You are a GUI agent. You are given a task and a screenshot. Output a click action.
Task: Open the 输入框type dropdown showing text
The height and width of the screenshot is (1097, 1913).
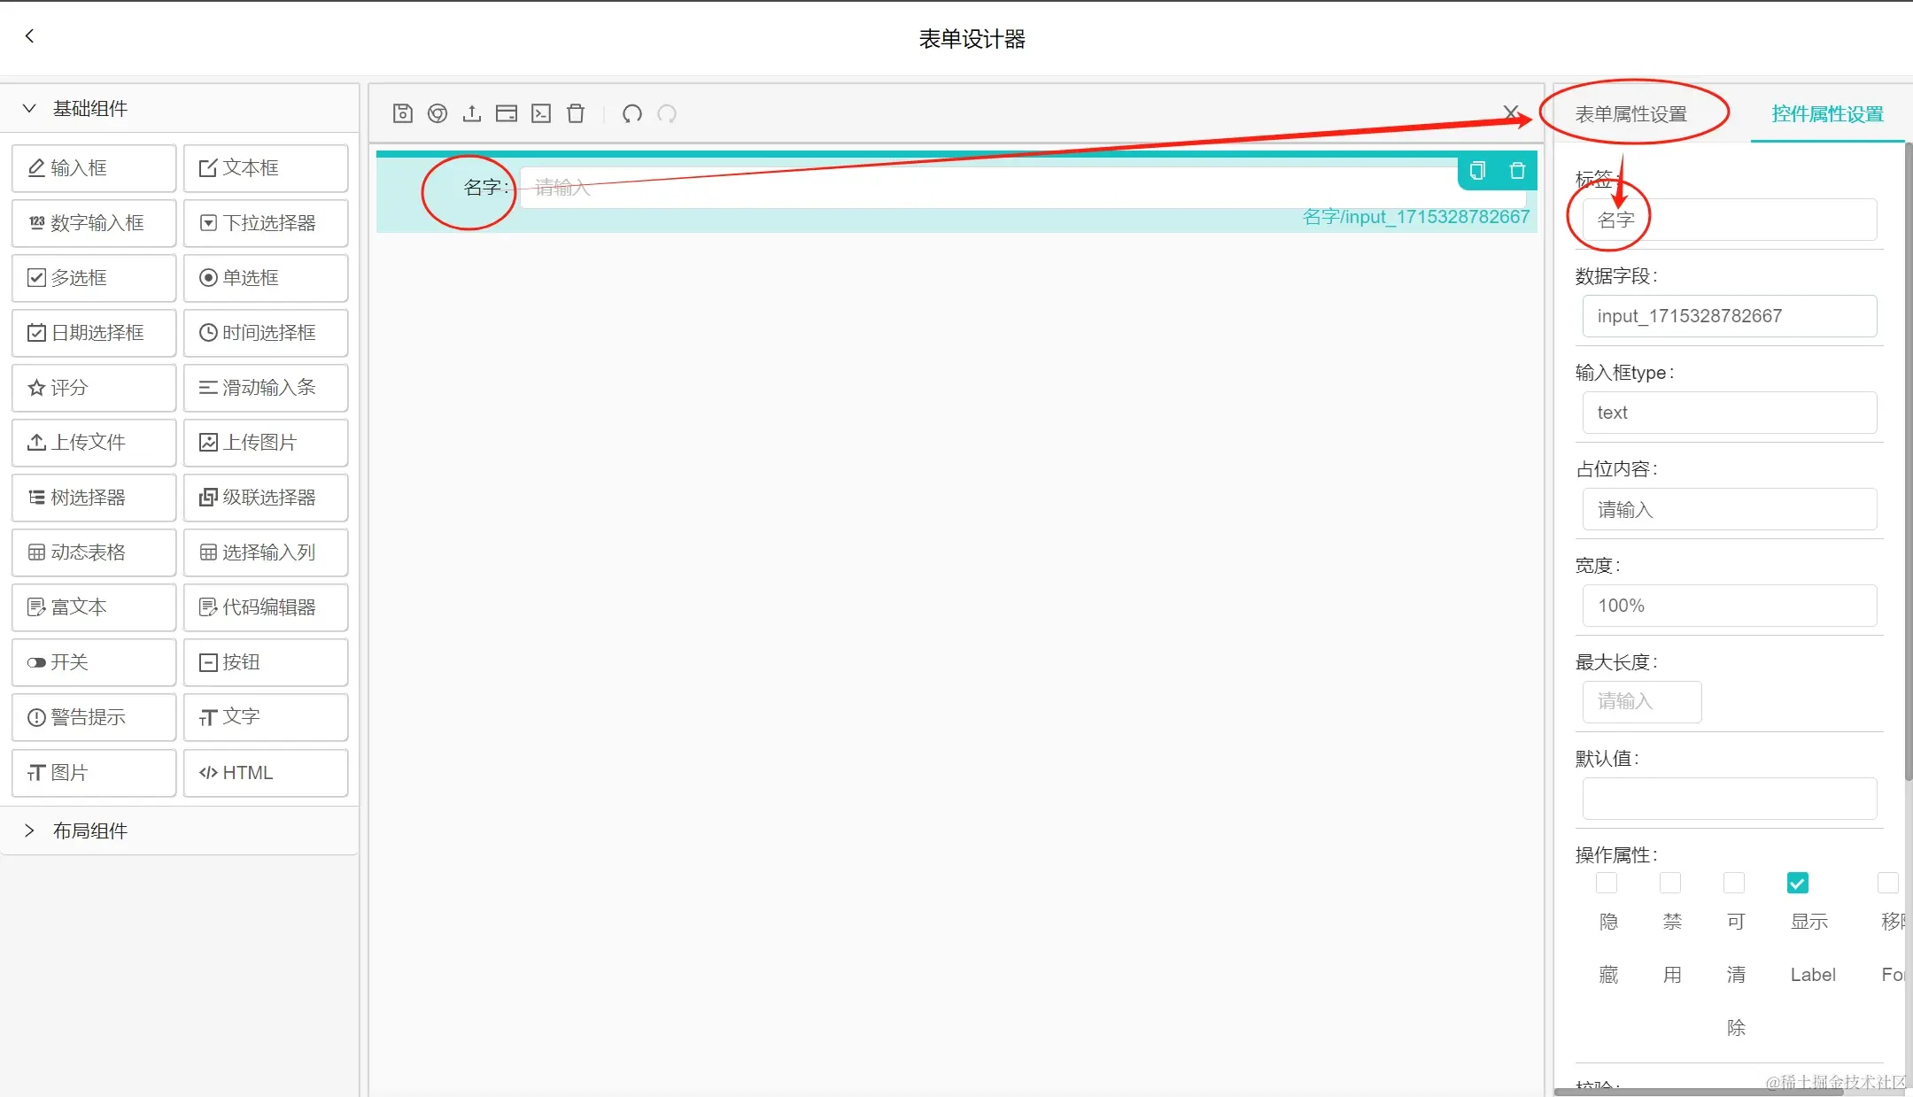point(1729,413)
